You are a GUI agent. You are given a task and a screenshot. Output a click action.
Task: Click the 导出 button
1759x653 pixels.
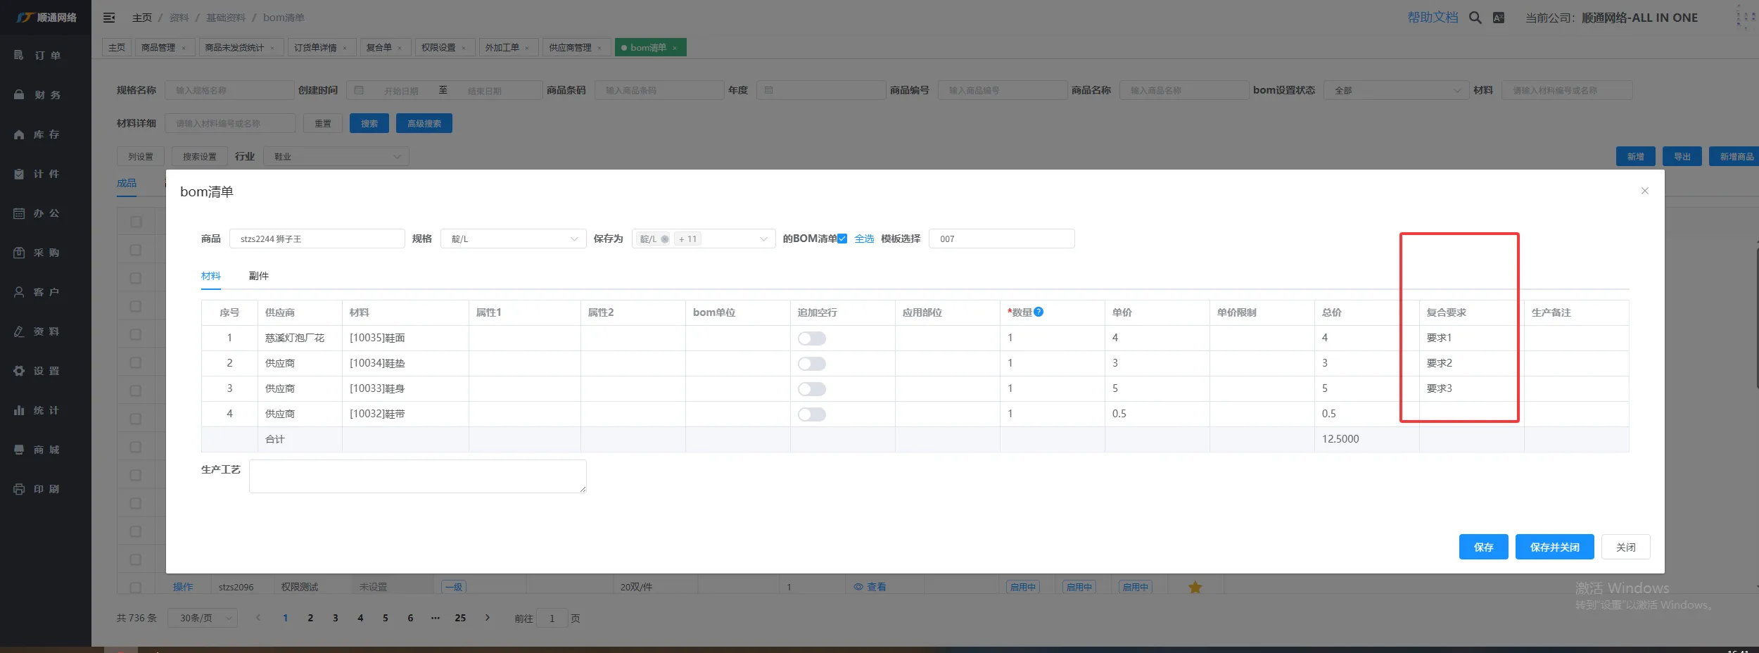click(1682, 156)
